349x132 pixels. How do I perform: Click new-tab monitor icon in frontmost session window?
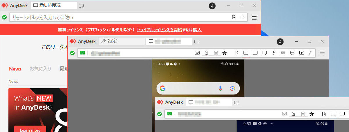pos(237,102)
